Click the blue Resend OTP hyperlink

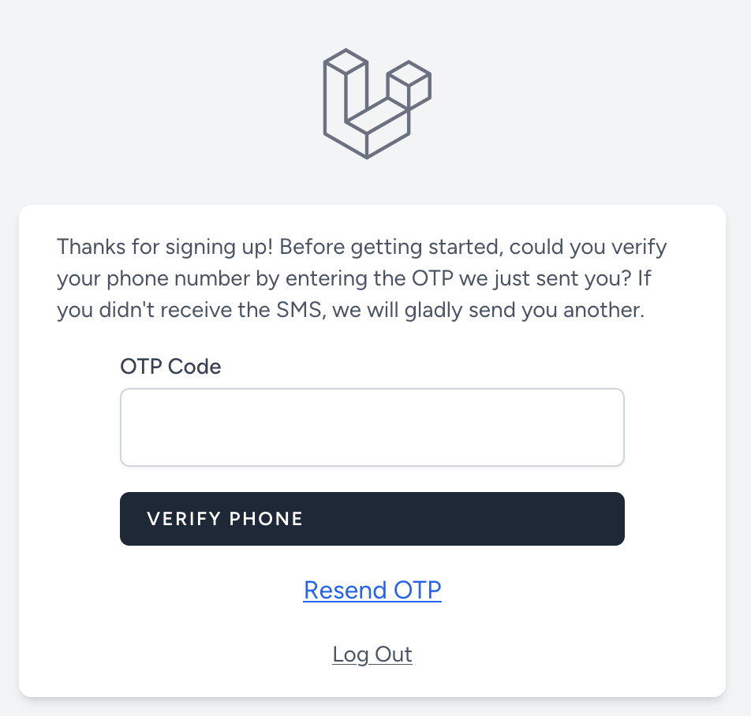coord(372,590)
